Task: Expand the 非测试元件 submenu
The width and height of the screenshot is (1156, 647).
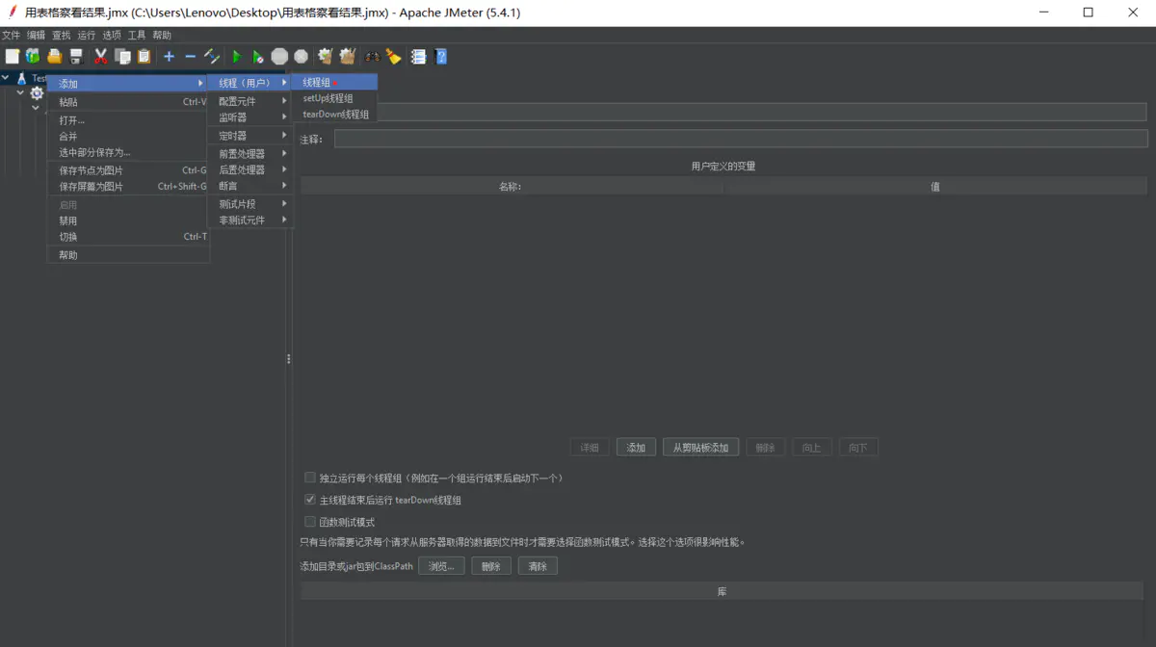Action: coord(250,220)
